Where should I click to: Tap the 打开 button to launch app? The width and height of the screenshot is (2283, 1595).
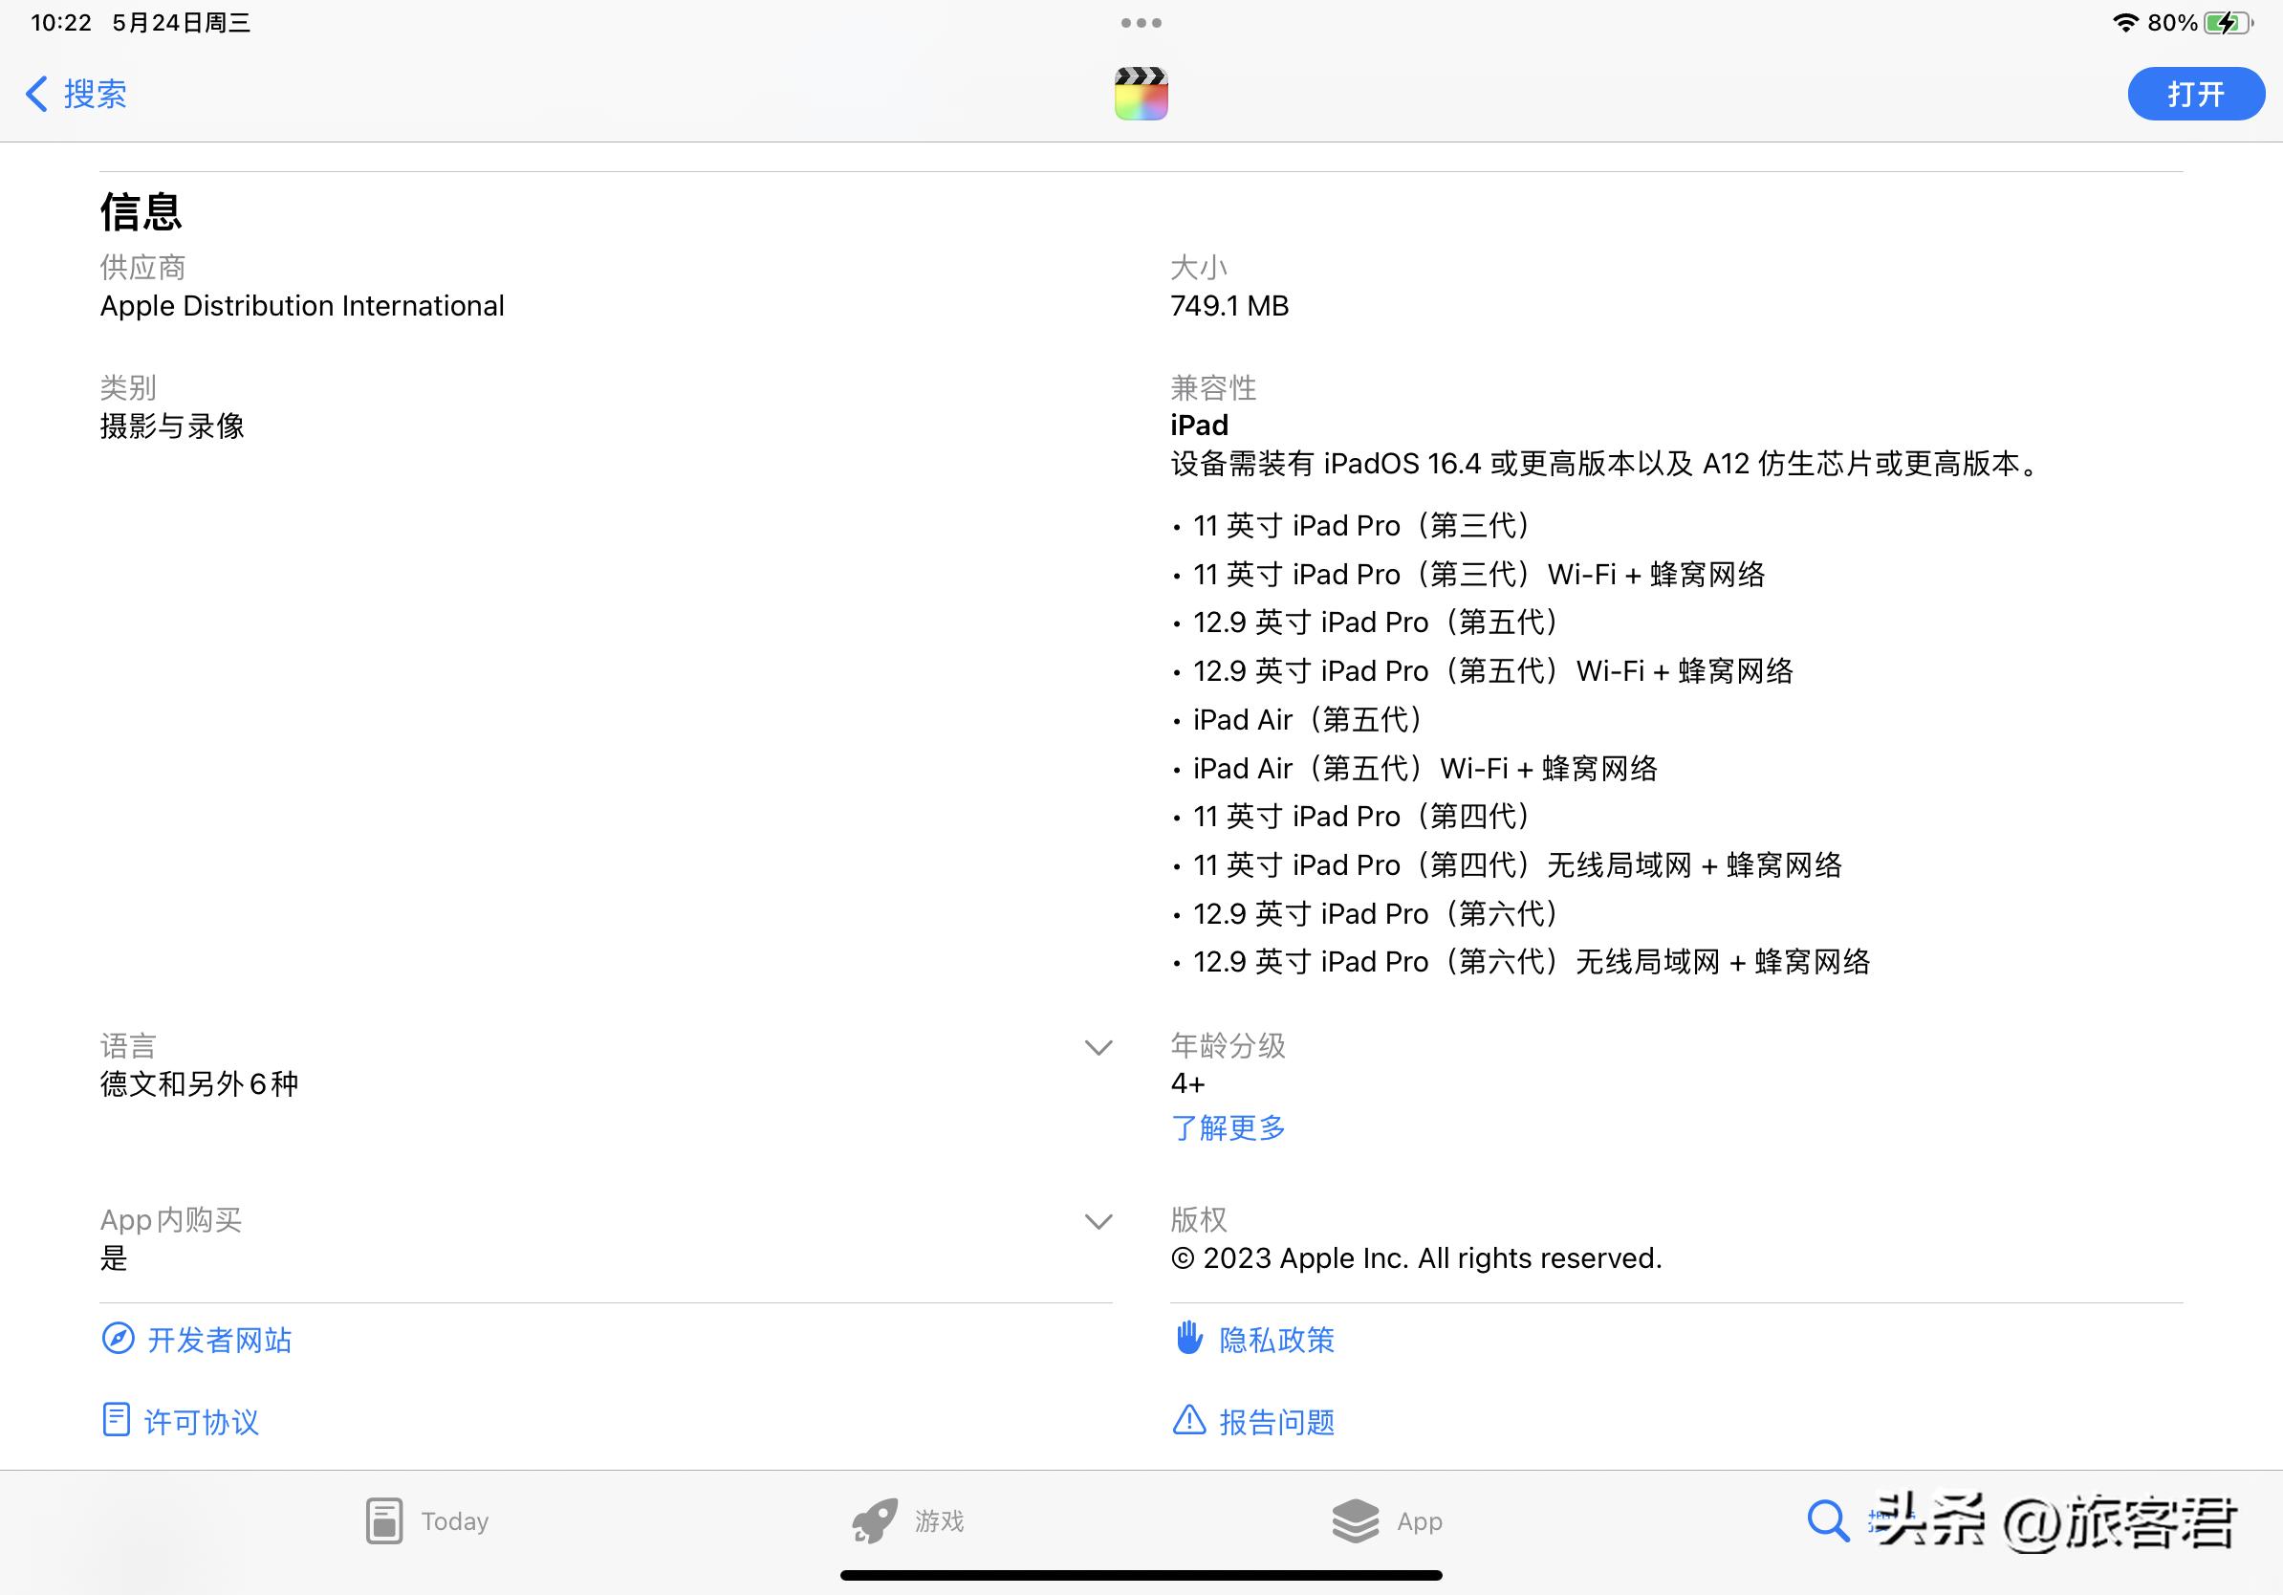click(2195, 94)
